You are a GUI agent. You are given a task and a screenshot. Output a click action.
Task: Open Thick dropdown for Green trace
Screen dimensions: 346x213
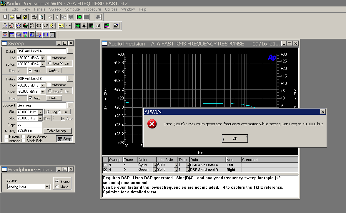[x=188, y=170]
